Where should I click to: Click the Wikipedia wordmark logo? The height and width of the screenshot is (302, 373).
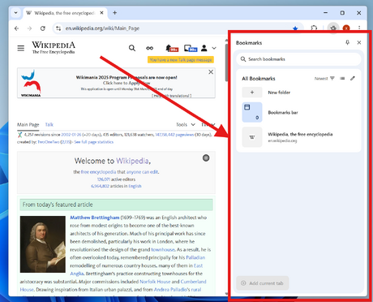[x=54, y=48]
